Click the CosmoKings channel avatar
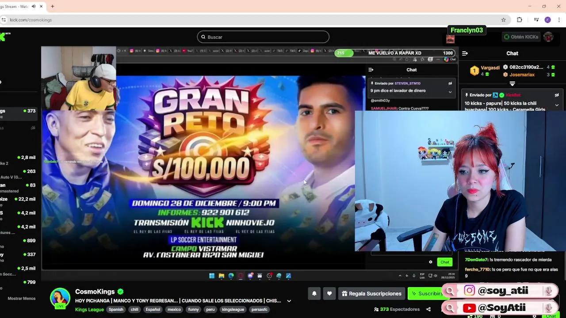The width and height of the screenshot is (566, 318). [60, 298]
